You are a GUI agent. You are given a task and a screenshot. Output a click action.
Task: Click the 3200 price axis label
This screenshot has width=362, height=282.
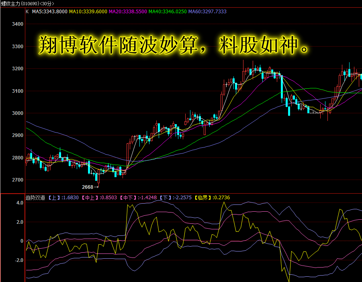(x=18, y=69)
